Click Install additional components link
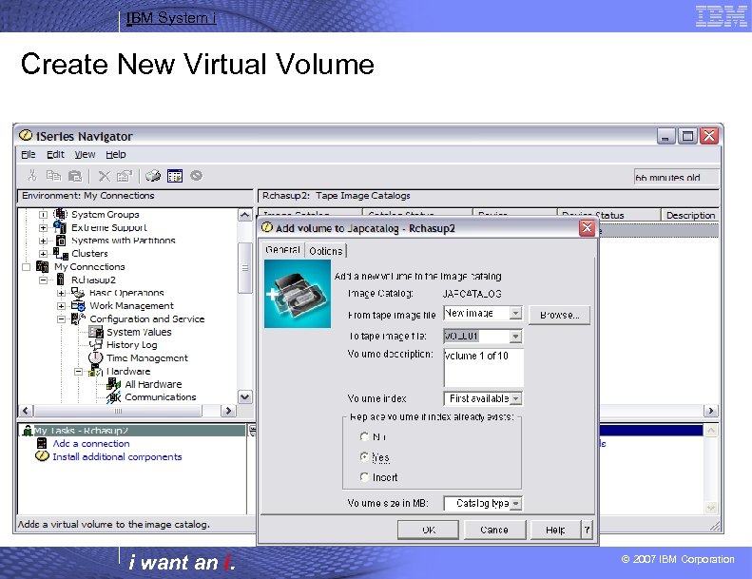 pos(117,456)
